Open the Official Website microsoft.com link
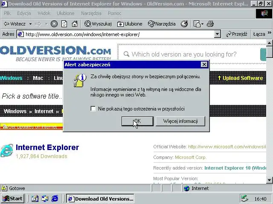Image resolution: width=273 pixels, height=204 pixels. pyautogui.click(x=227, y=147)
